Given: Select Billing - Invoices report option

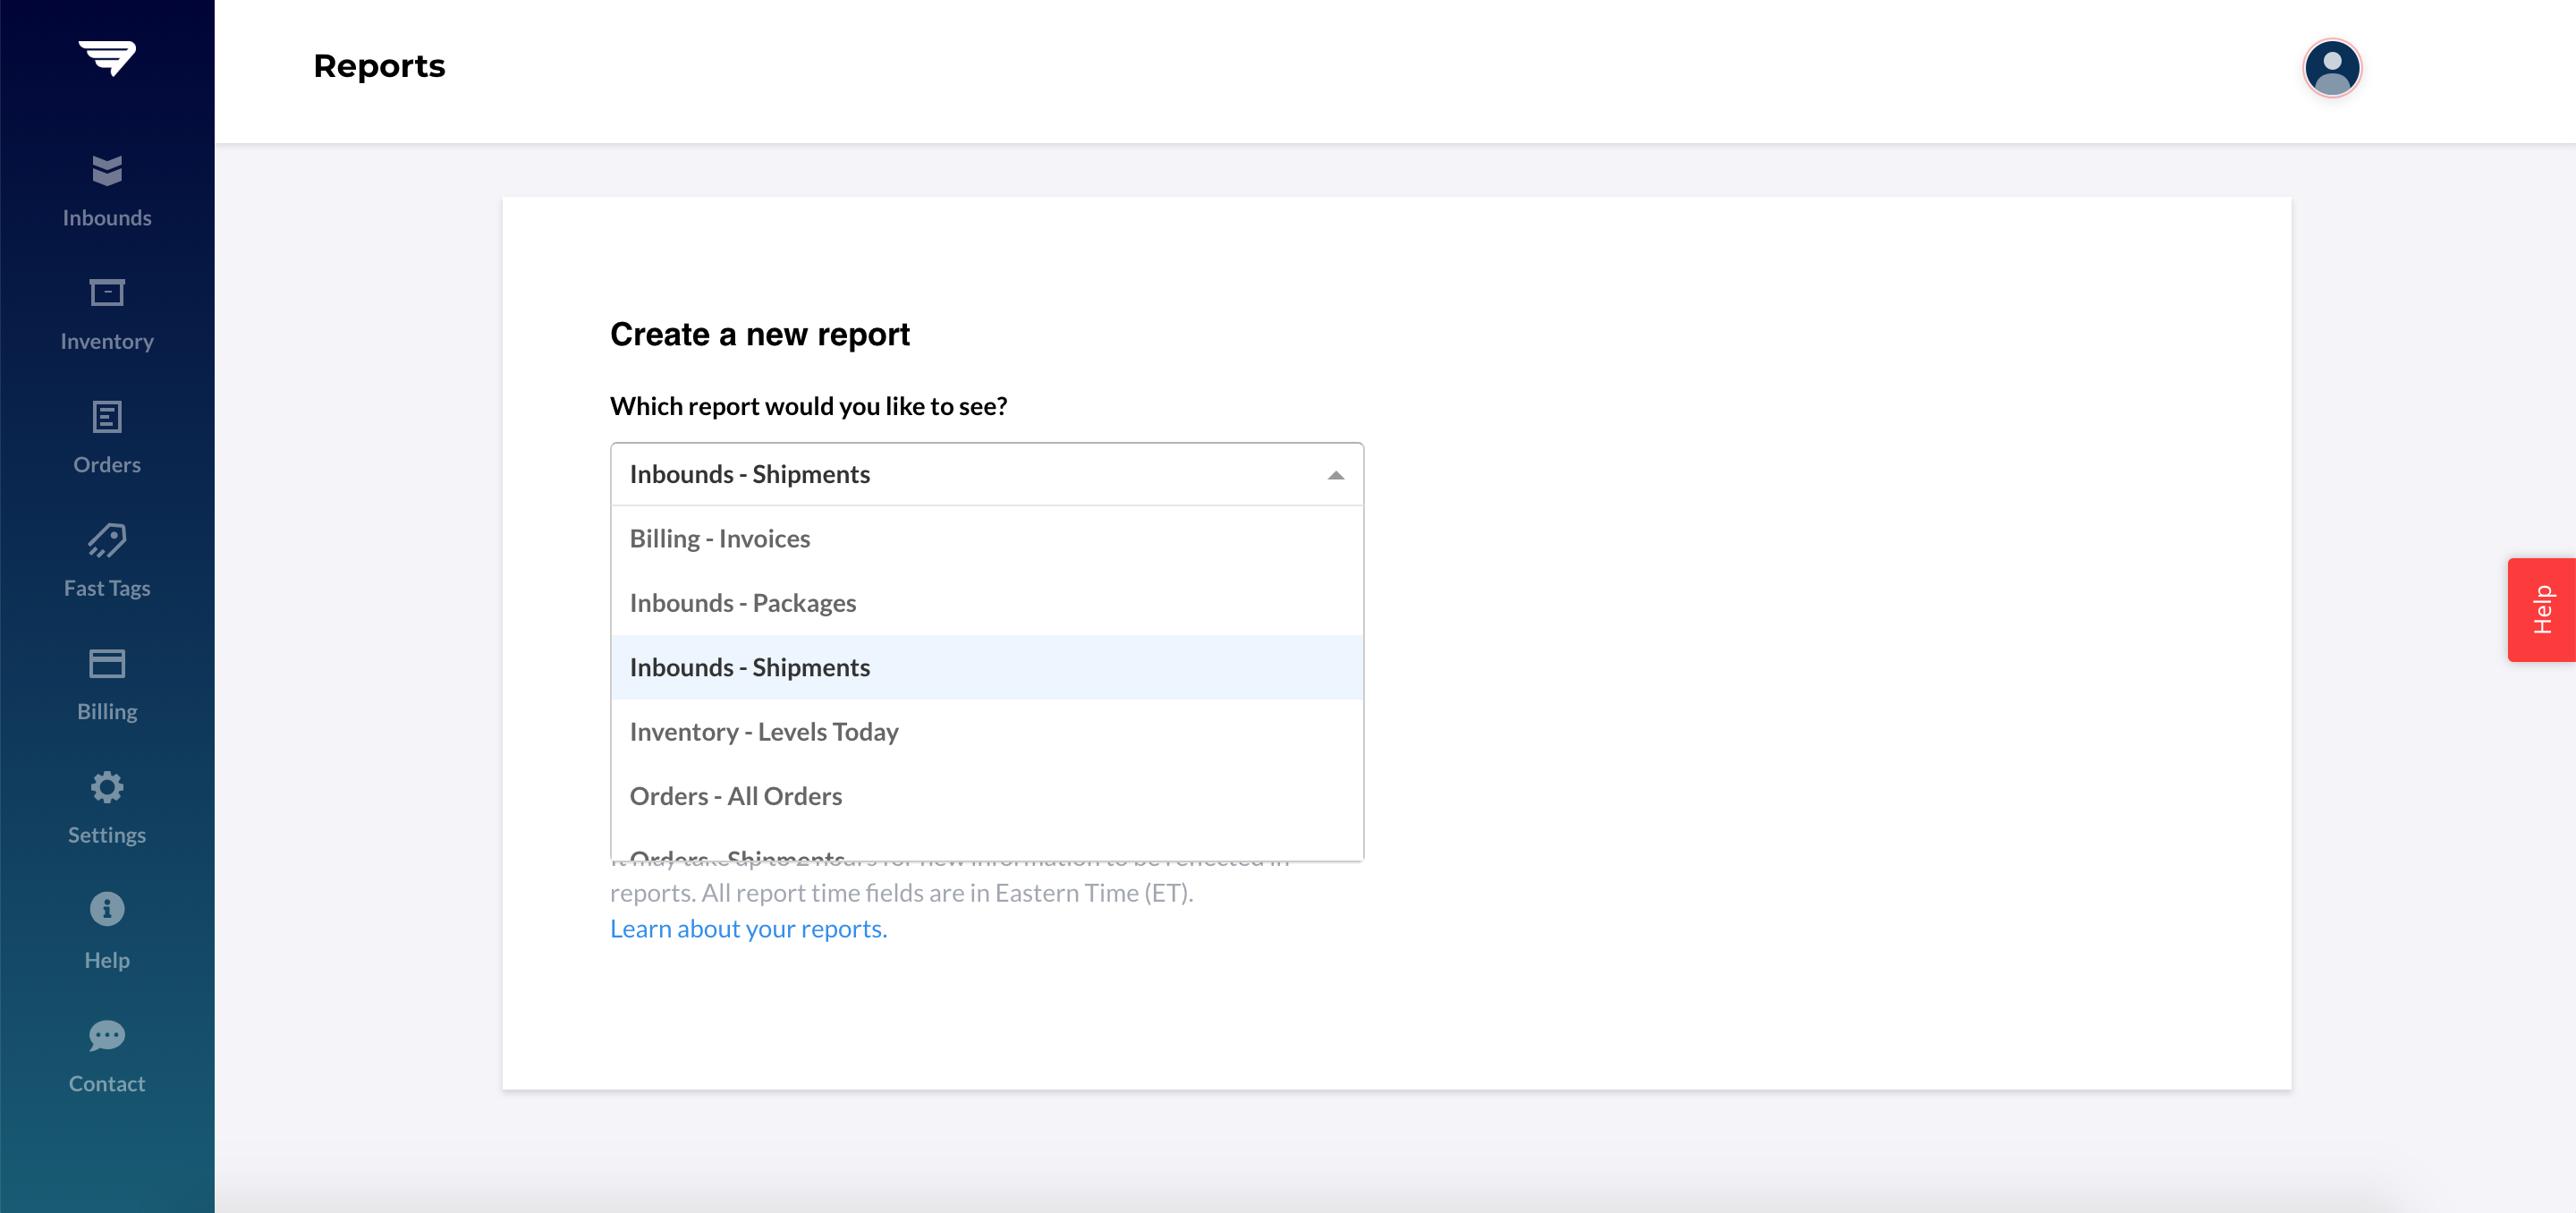Looking at the screenshot, I should click(x=986, y=539).
